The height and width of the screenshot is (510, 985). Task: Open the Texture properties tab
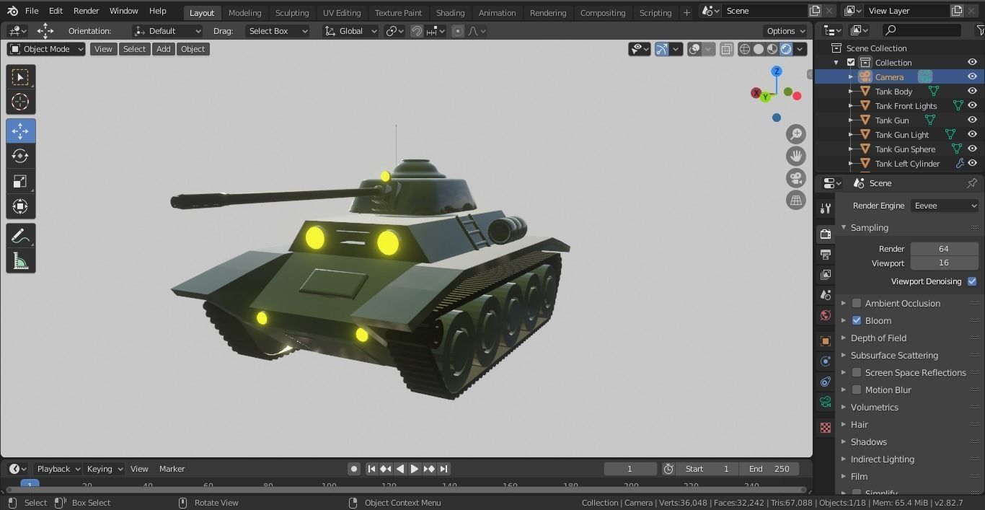tap(826, 428)
